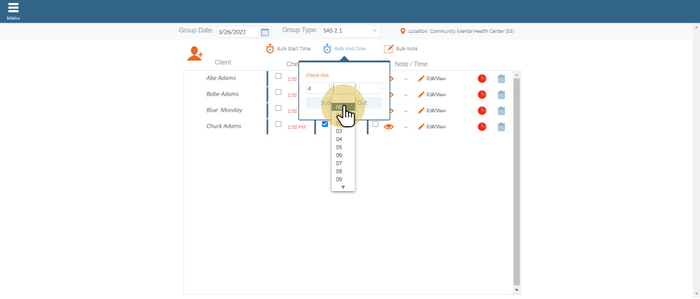Delete Abe Adams with trash icon
700x299 pixels.
pos(501,79)
